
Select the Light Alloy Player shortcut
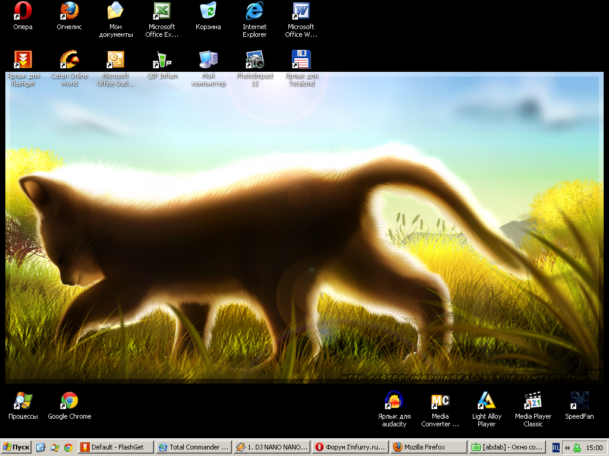(x=486, y=401)
